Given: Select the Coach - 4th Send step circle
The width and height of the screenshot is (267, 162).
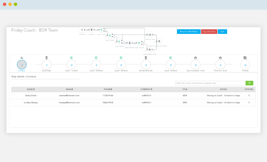Looking at the screenshot, I should pos(171,65).
